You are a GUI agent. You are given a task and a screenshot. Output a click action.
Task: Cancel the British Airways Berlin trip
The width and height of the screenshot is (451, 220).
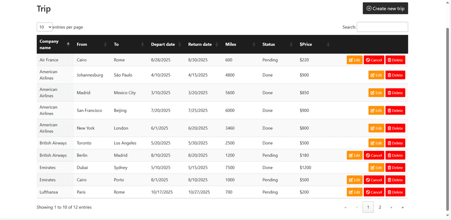(373, 155)
